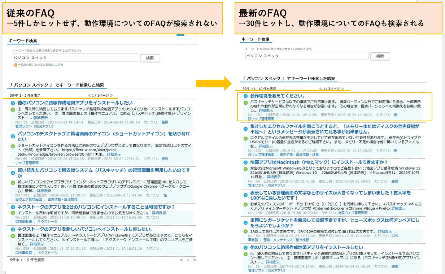This screenshot has width=445, height=274.
Task: Click next page arrow beside 1/3ページ
Action: pyautogui.click(x=342, y=88)
